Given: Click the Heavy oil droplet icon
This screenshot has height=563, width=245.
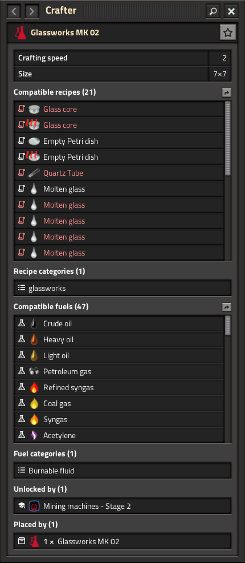Looking at the screenshot, I should [34, 339].
